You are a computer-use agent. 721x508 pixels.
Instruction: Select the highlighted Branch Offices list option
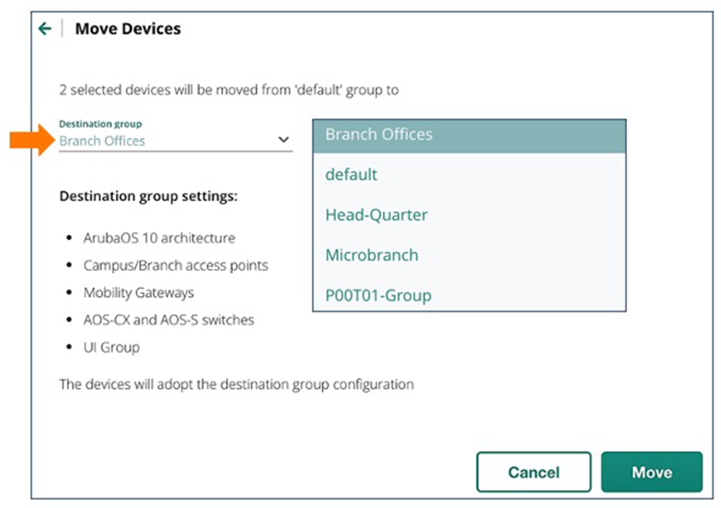pyautogui.click(x=469, y=135)
